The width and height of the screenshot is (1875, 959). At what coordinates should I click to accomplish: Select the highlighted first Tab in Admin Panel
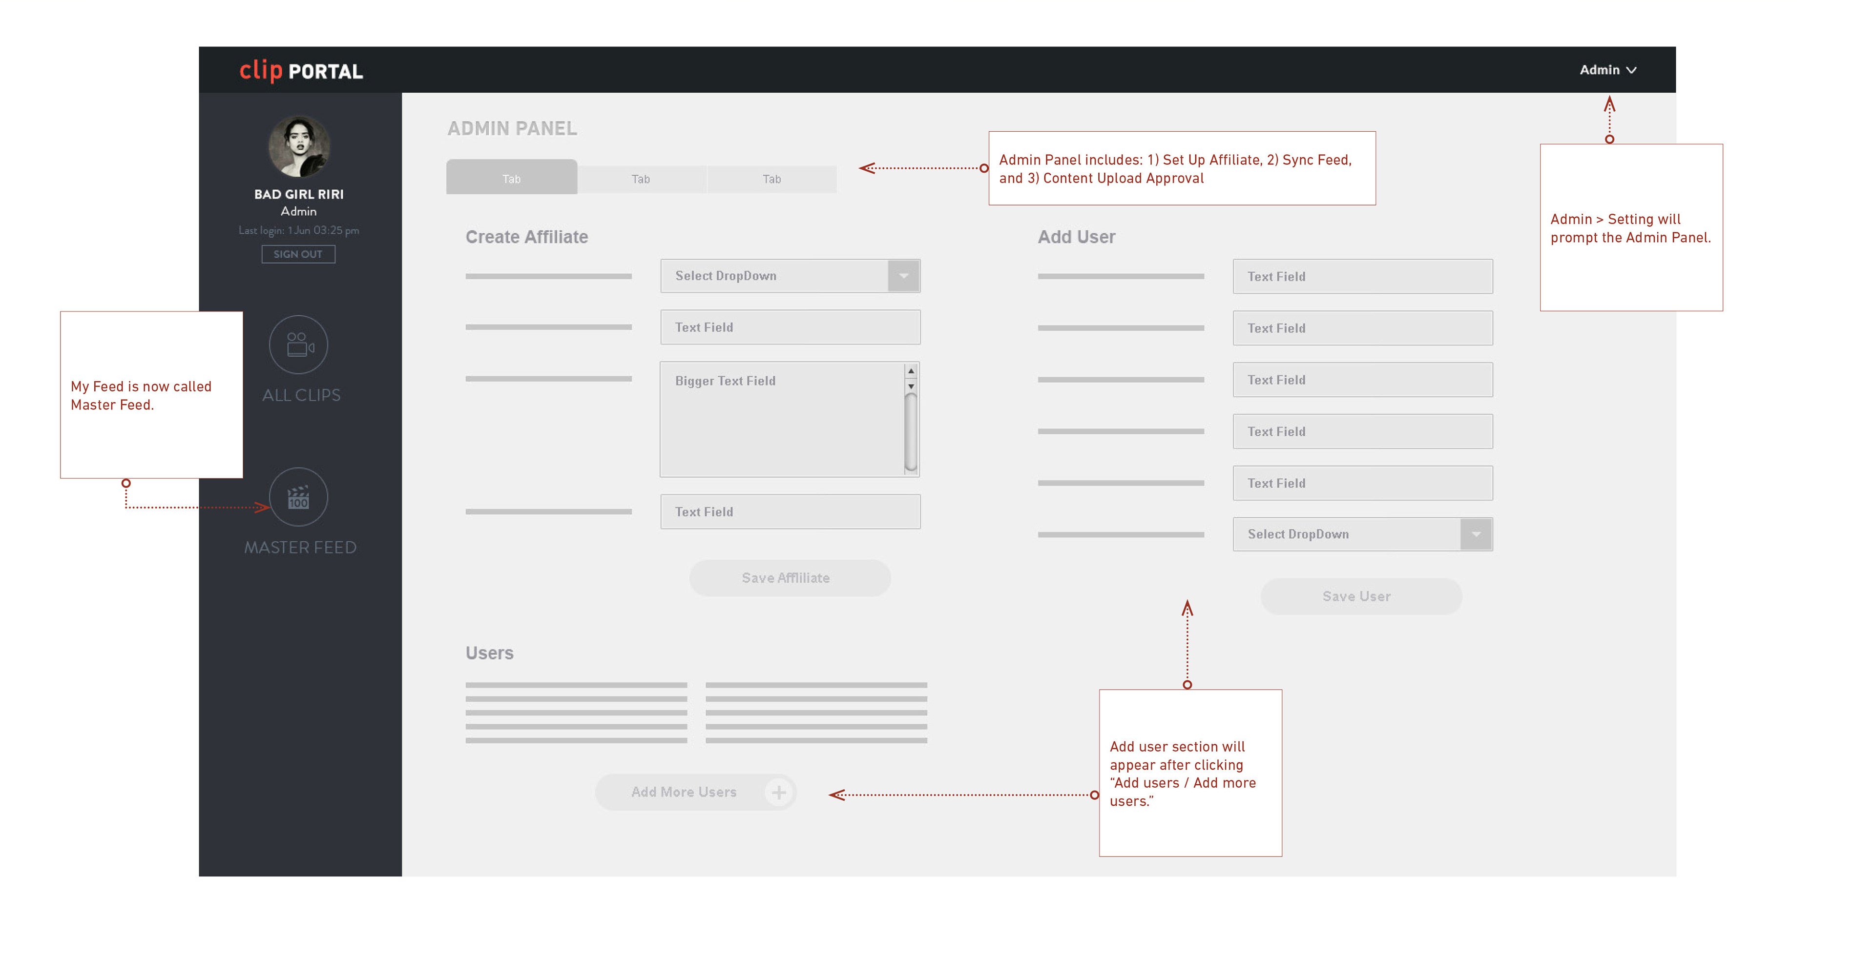point(512,177)
